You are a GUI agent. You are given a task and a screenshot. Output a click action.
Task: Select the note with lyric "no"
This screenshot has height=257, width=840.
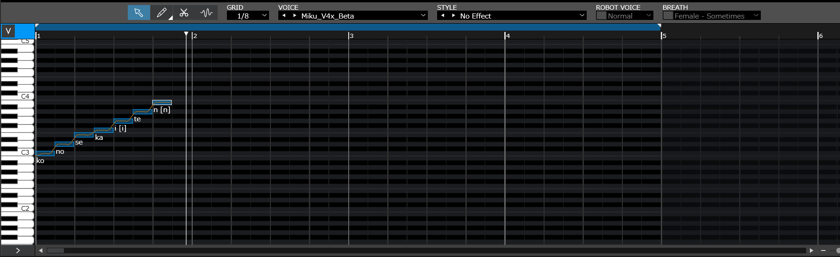[x=64, y=144]
